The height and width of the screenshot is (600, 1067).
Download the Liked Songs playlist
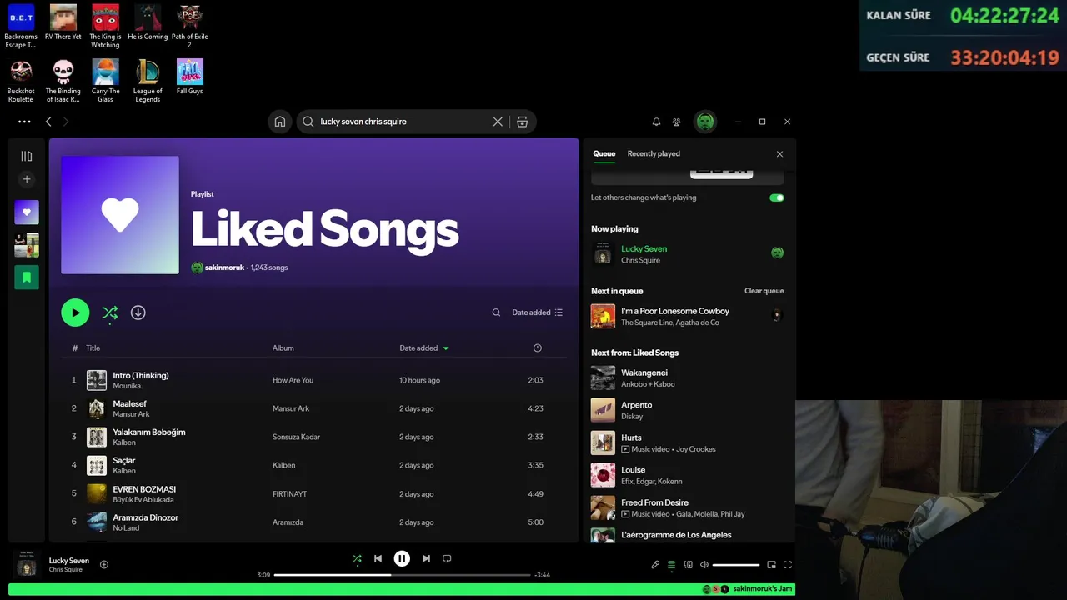(x=138, y=312)
